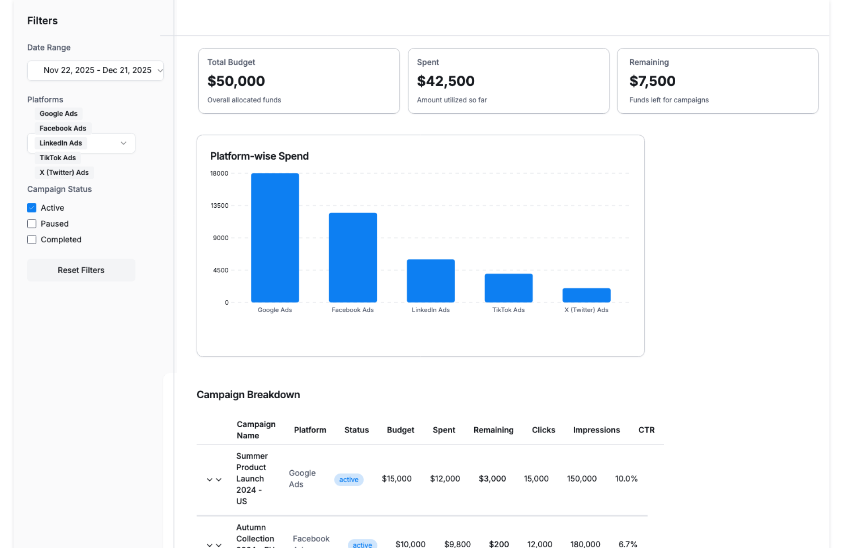Open the Total Budget summary card
843x548 pixels.
coord(299,81)
